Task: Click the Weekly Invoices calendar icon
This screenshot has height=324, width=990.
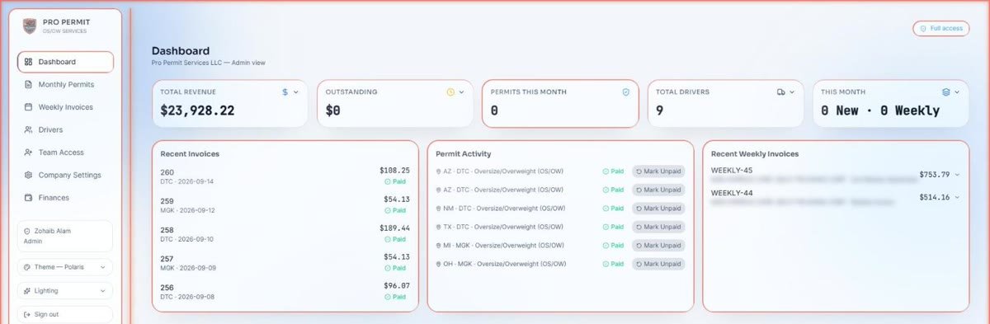Action: coord(29,107)
